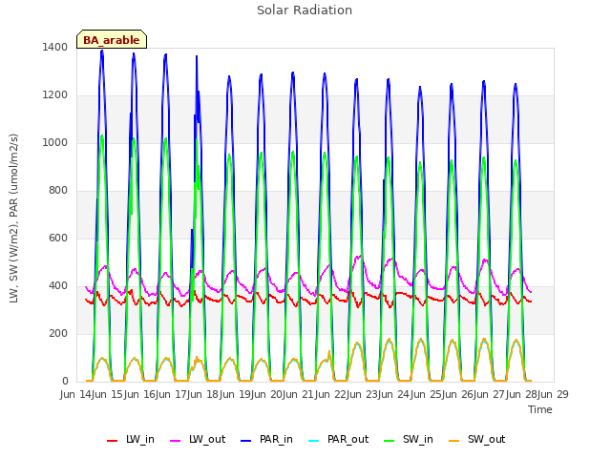This screenshot has width=611, height=458.
Task: Click the 1000 y-axis tick label
Action: 55,142
